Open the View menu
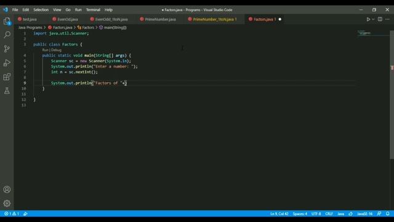This screenshot has height=222, width=394. click(57, 10)
